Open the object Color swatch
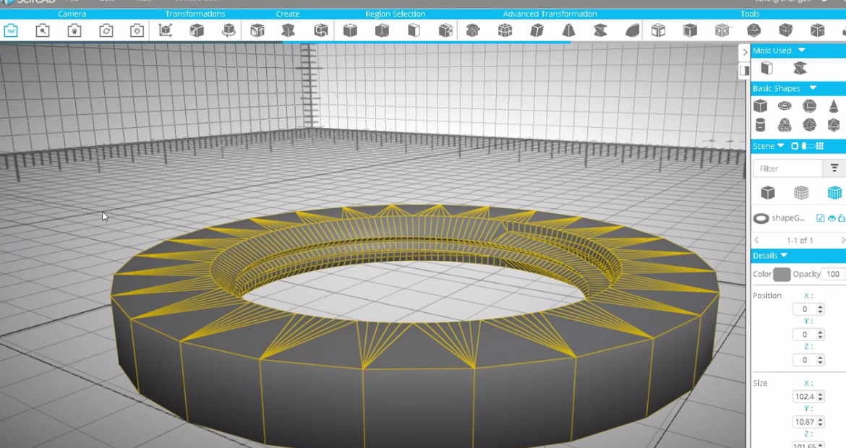This screenshot has height=448, width=846. click(782, 275)
